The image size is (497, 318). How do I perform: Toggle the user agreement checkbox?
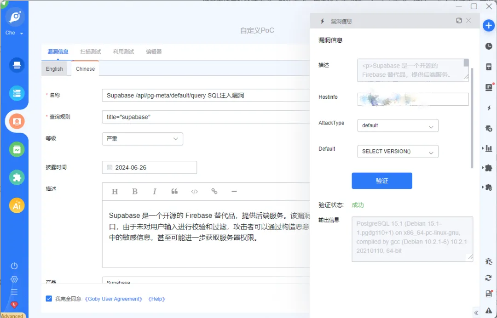coord(49,299)
